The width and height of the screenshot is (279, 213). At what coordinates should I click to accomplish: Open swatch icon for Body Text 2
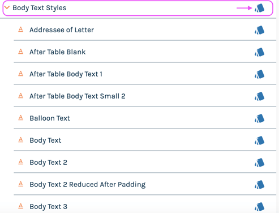coord(260,163)
